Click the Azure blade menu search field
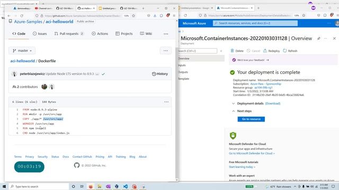Screen dimensions: 339x190 [198, 51]
